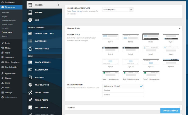Viewport: 188px width, 115px height.
Task: Click the Custom Code icon
Action: tap(30, 107)
